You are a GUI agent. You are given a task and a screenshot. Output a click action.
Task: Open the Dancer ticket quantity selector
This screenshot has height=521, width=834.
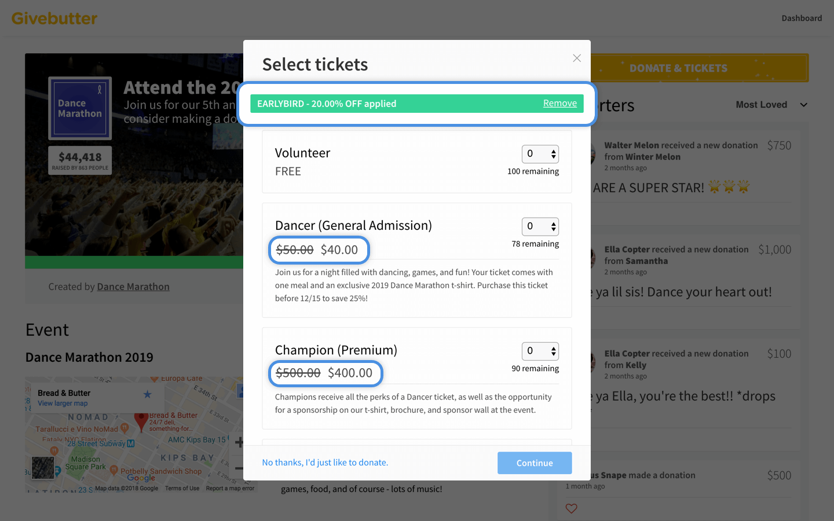pyautogui.click(x=540, y=226)
